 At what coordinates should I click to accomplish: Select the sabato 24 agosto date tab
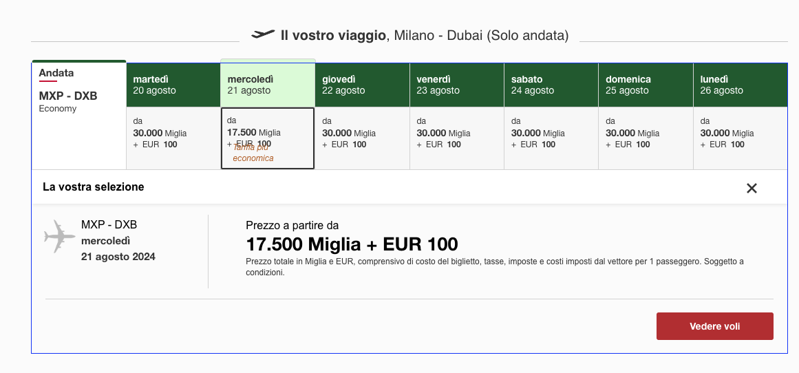(551, 85)
